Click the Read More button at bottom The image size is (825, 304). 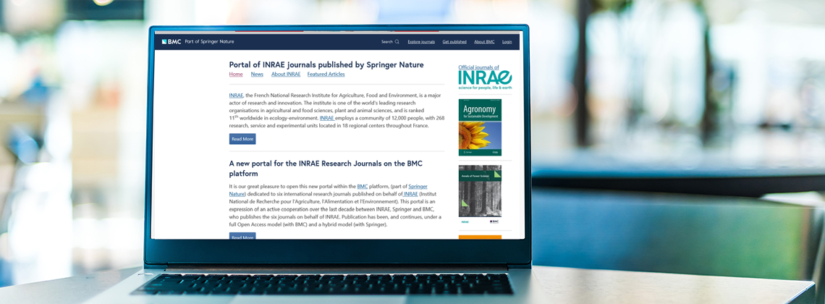click(x=242, y=236)
